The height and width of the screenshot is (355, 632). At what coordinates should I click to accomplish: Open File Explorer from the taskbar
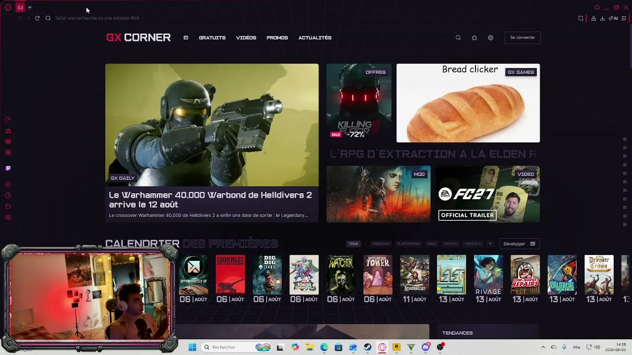[x=310, y=347]
